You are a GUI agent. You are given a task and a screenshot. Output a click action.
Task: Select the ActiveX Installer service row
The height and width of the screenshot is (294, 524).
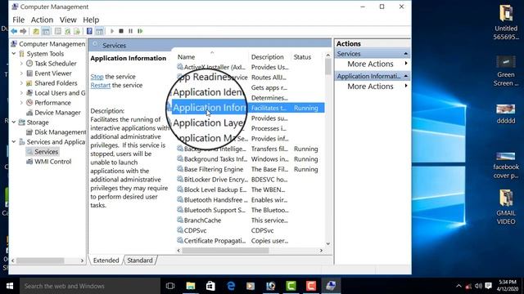click(250, 67)
